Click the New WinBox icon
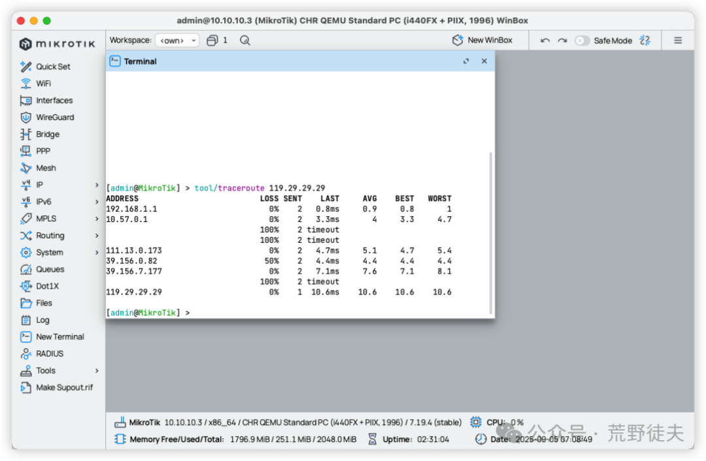The width and height of the screenshot is (706, 461). click(x=458, y=40)
